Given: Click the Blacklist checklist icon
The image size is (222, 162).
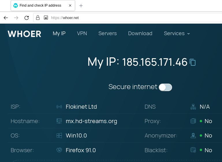Looking at the screenshot, I should pos(193,150).
